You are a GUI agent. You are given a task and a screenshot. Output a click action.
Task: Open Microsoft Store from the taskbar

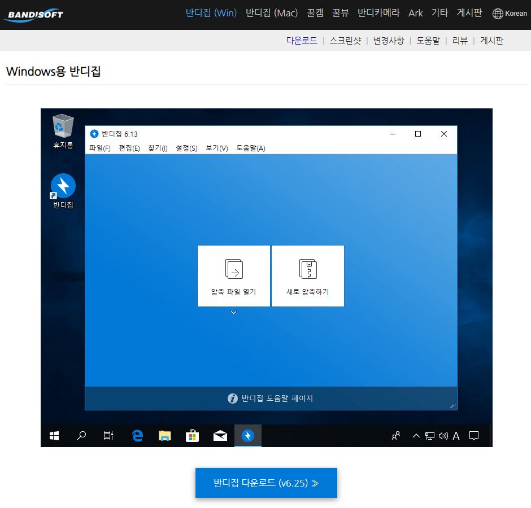pyautogui.click(x=192, y=436)
